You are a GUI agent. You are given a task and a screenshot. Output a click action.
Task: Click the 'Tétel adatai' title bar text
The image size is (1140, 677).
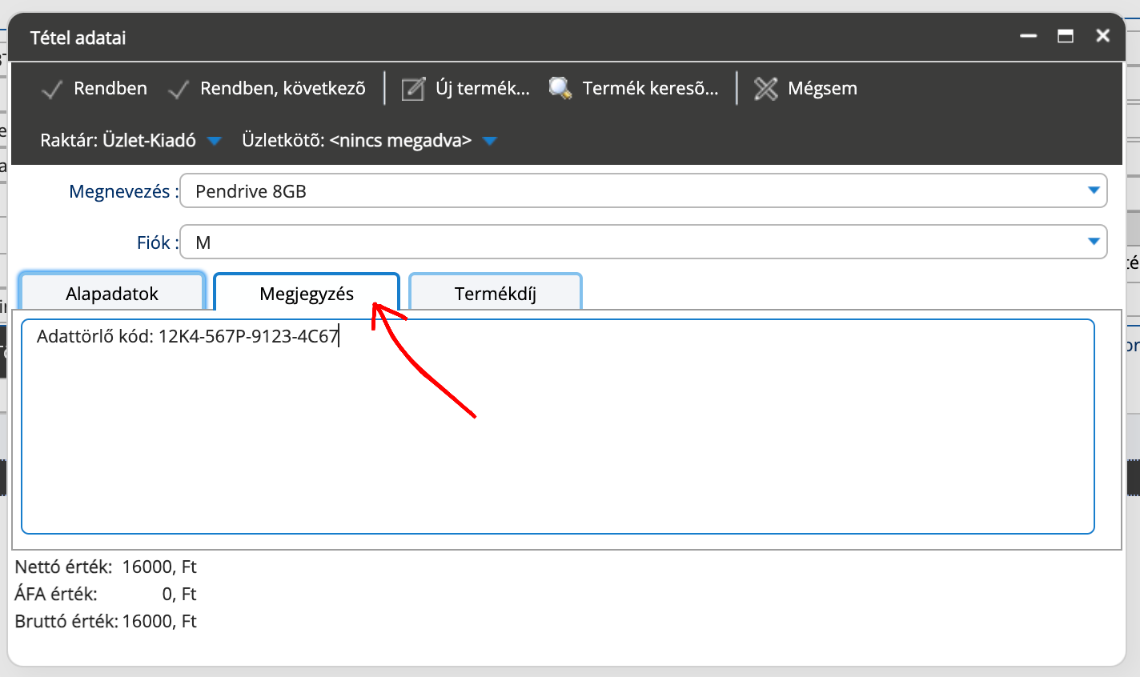click(78, 38)
